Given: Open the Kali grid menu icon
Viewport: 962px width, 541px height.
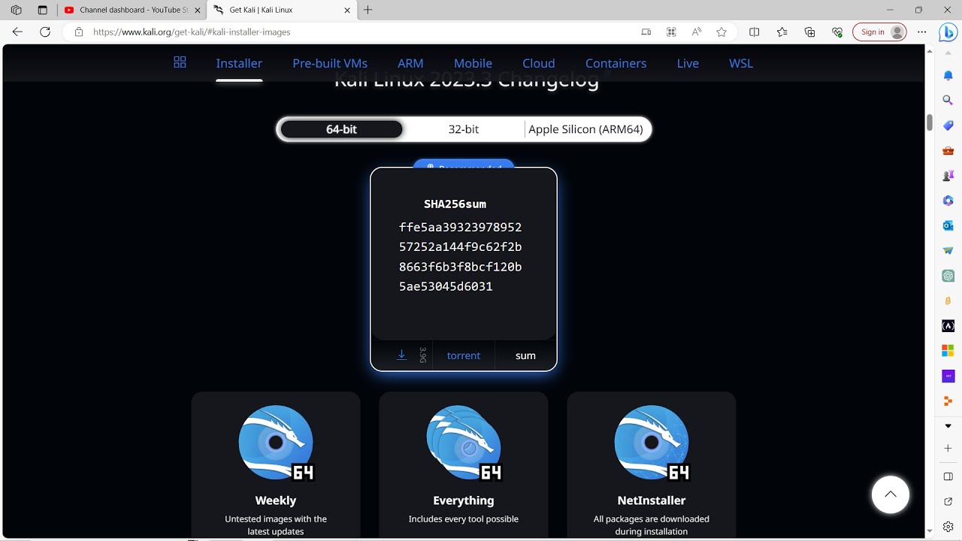Looking at the screenshot, I should pyautogui.click(x=180, y=62).
